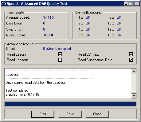Click the offset value 0 bytes (0 samples)
This screenshot has height=122, width=141.
pyautogui.click(x=57, y=49)
